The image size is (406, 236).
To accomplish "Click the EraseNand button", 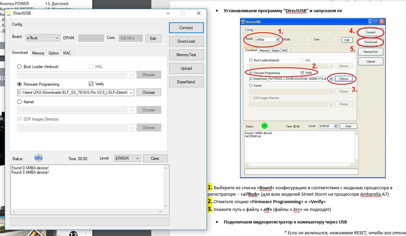I will coord(186,82).
